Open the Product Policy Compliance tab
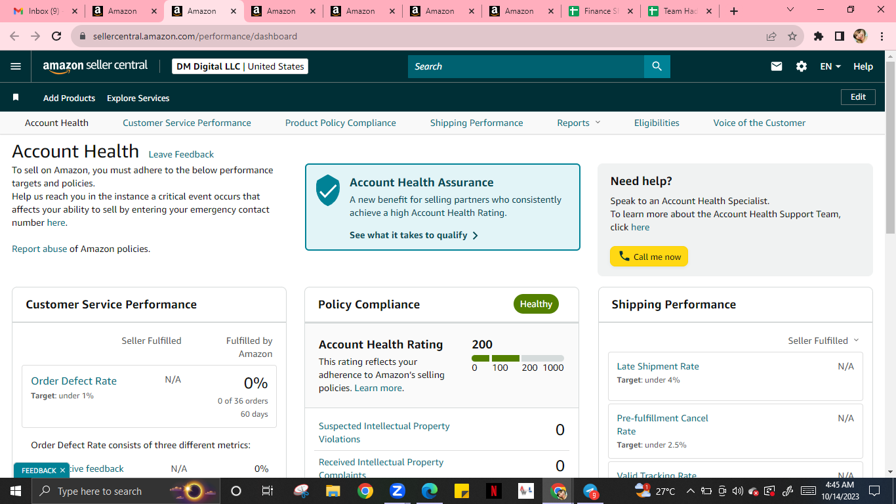 pos(340,123)
